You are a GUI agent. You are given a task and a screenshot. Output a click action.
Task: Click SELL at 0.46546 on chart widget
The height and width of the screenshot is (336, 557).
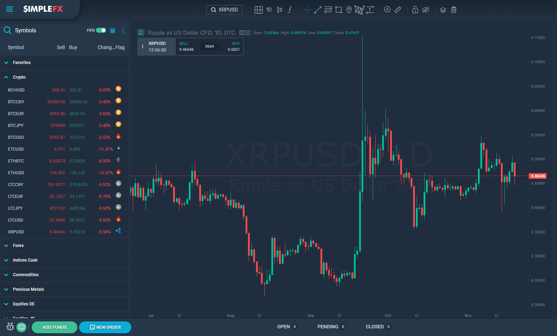(x=187, y=47)
